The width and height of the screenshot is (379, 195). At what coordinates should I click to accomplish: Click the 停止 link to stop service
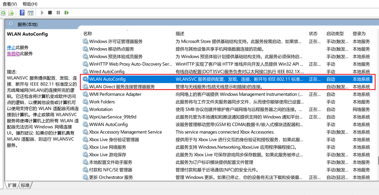(x=11, y=47)
